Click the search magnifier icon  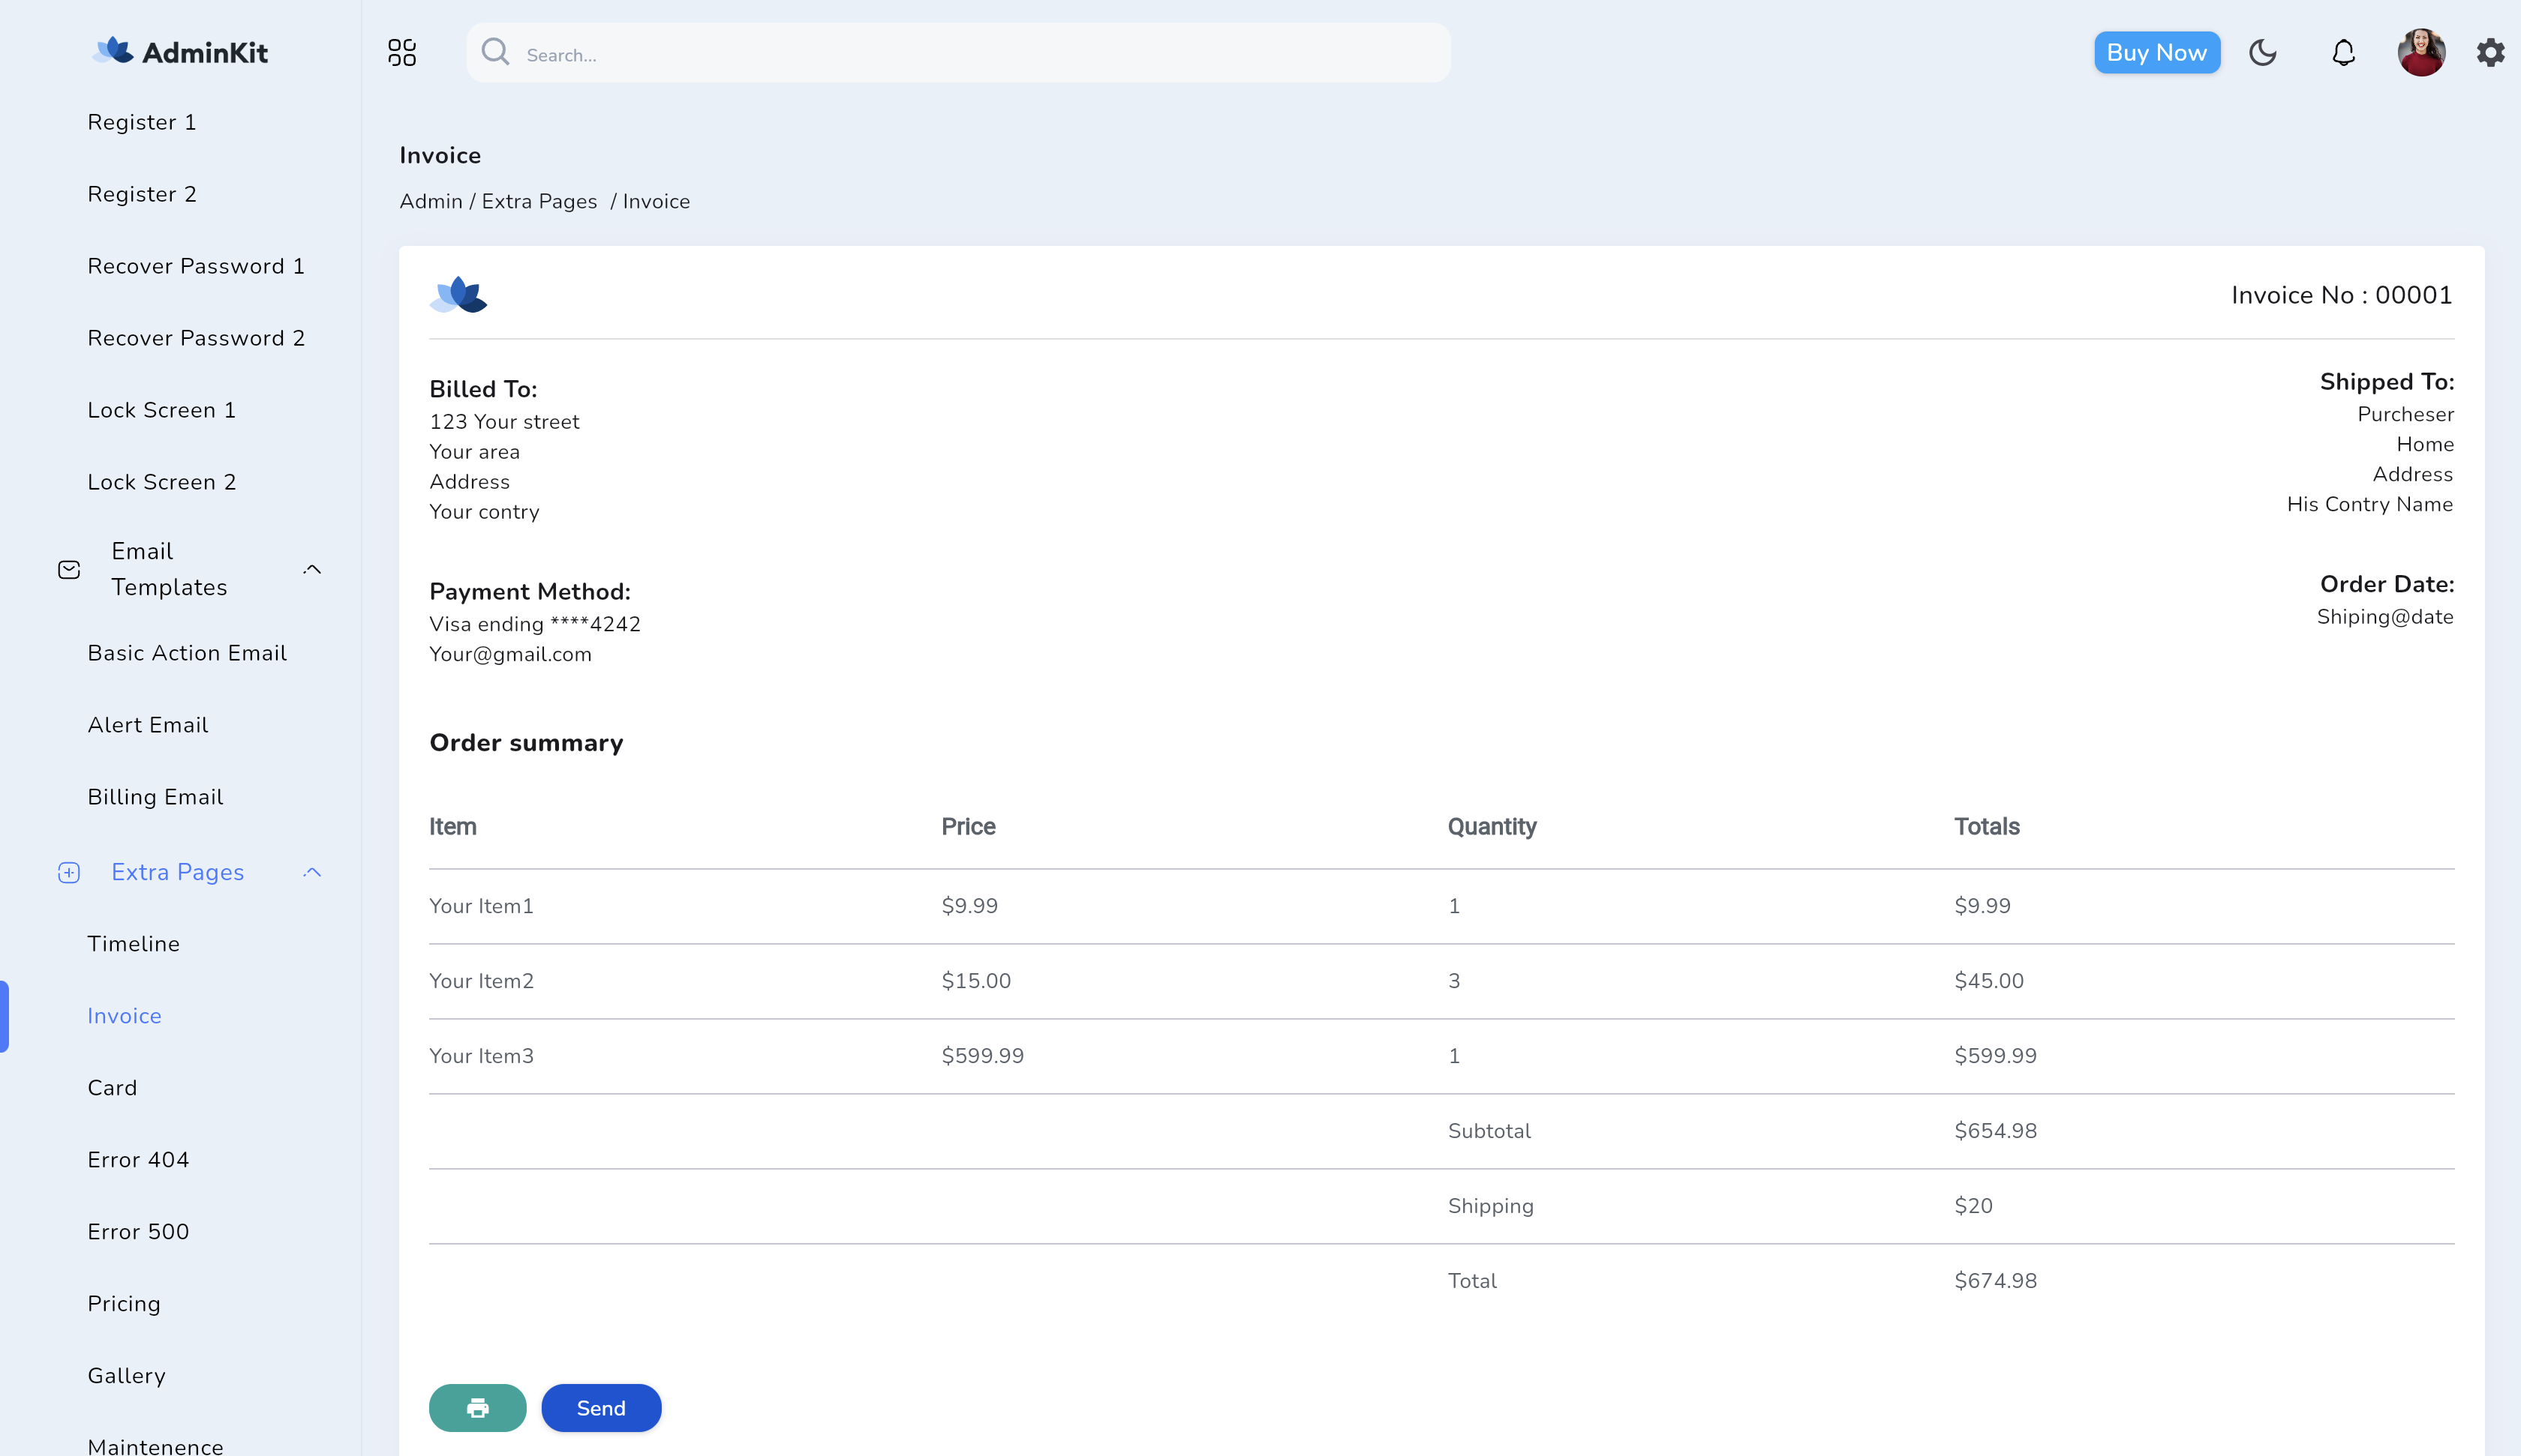[x=495, y=52]
